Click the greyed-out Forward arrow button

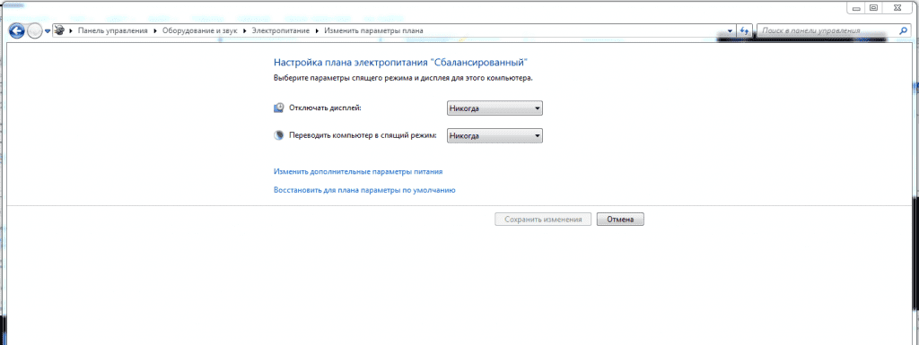click(x=34, y=31)
